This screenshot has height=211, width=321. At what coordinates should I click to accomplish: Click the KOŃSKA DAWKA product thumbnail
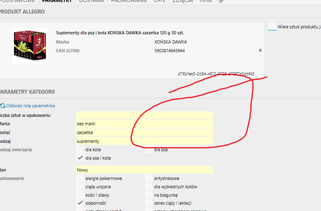pyautogui.click(x=30, y=46)
